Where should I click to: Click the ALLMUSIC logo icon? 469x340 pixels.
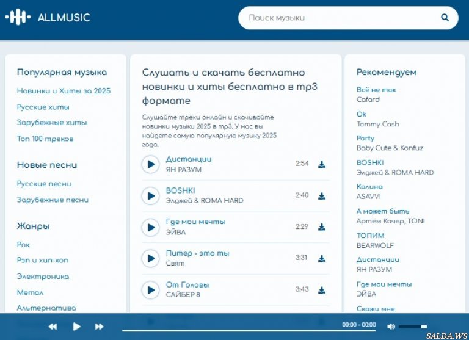(18, 17)
